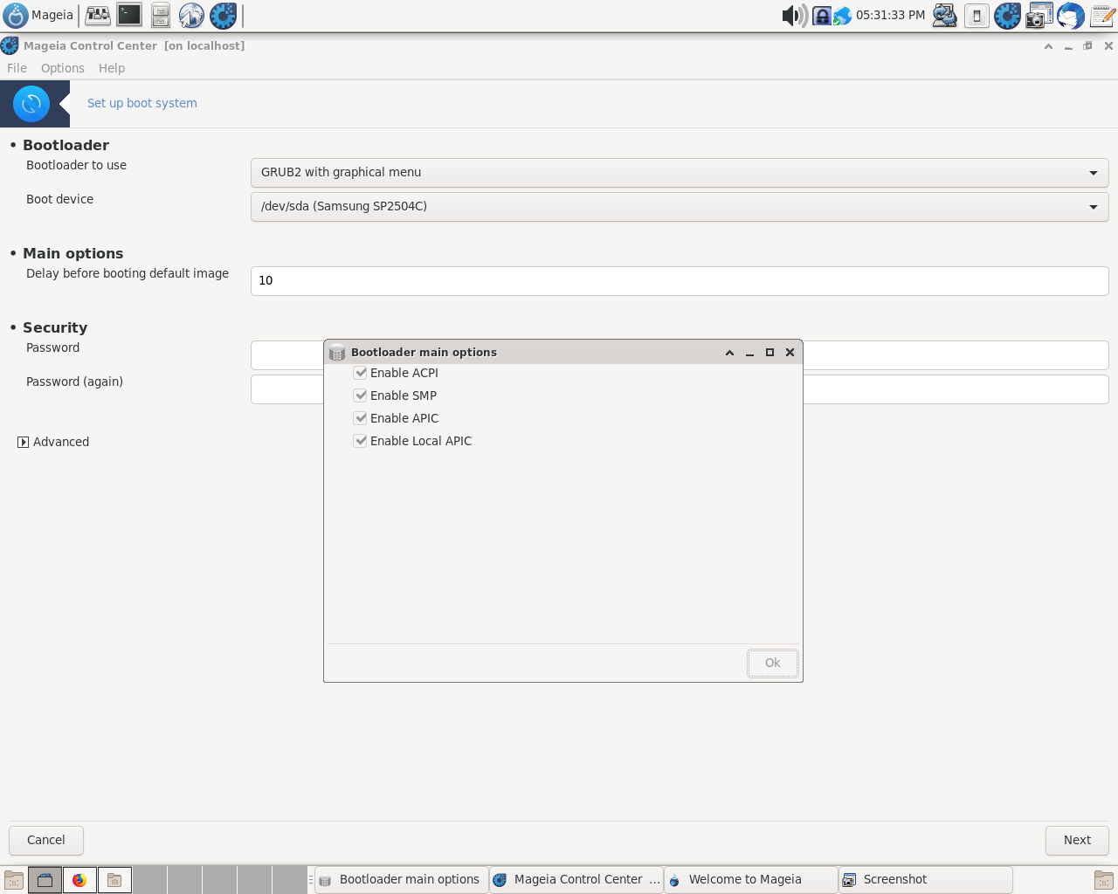Screen dimensions: 1118x894
Task: Open the notepad text editor icon
Action: click(1102, 15)
